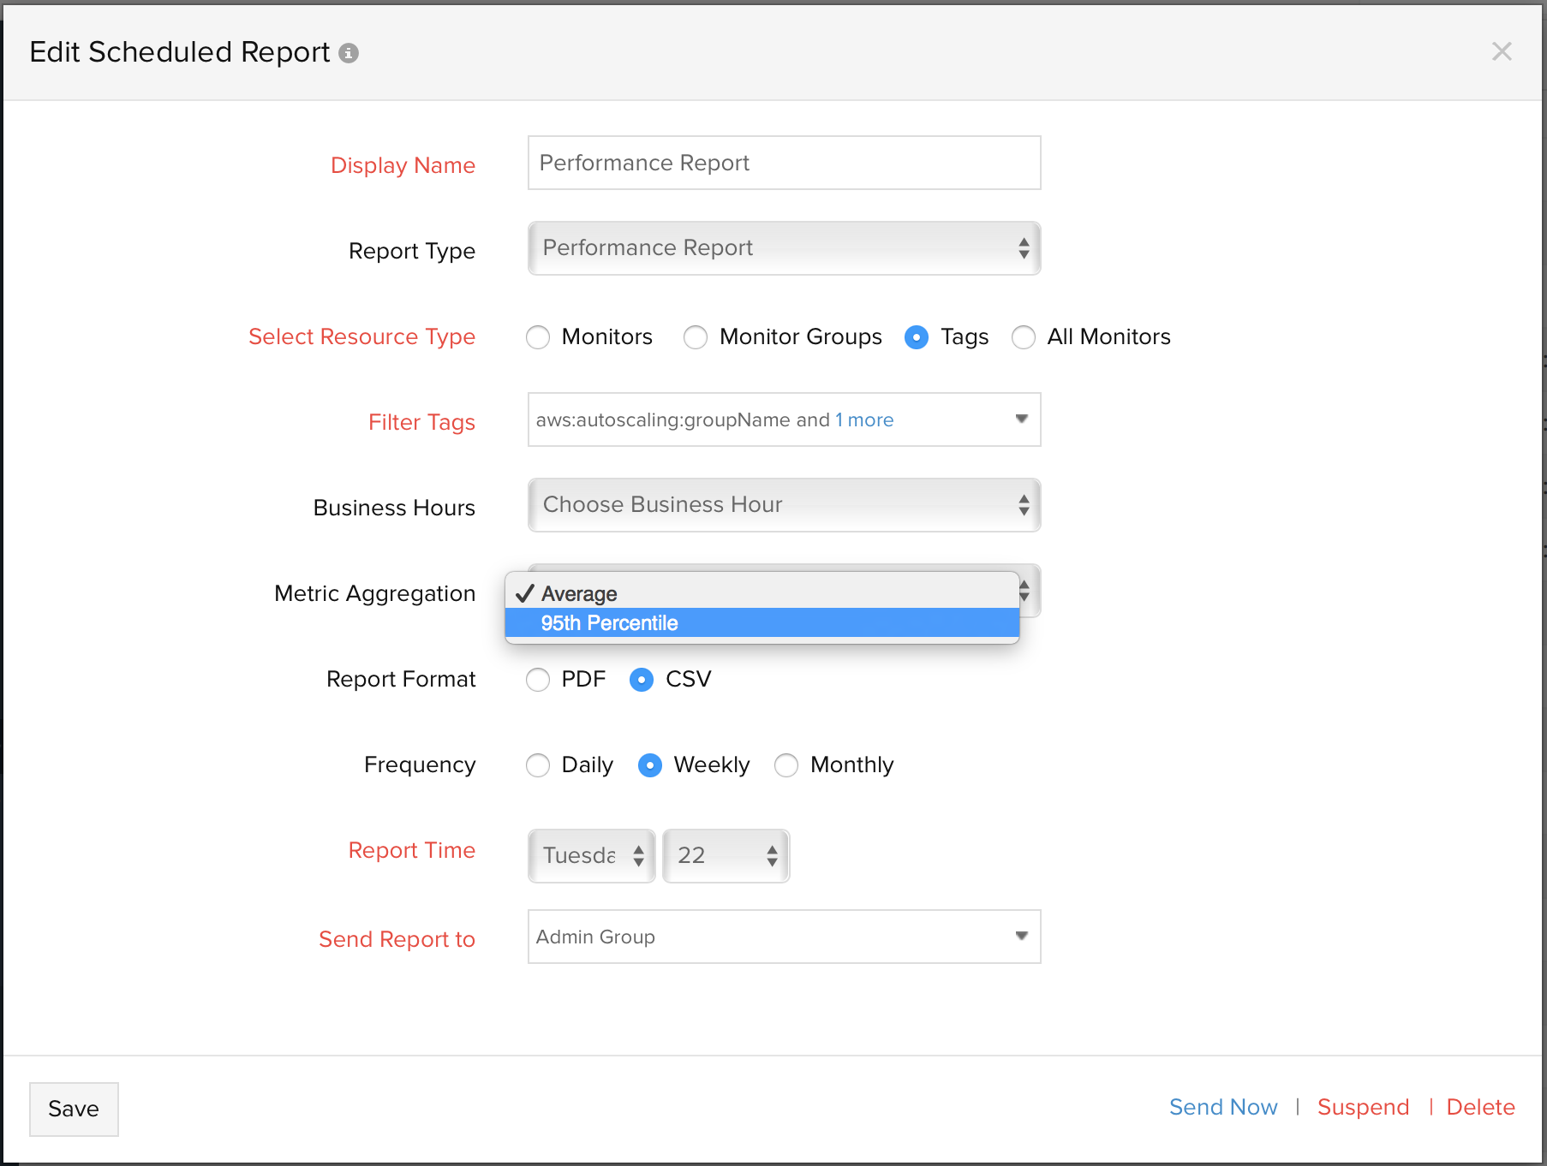Close the Edit Scheduled Report dialog
The width and height of the screenshot is (1547, 1166).
pos(1501,51)
